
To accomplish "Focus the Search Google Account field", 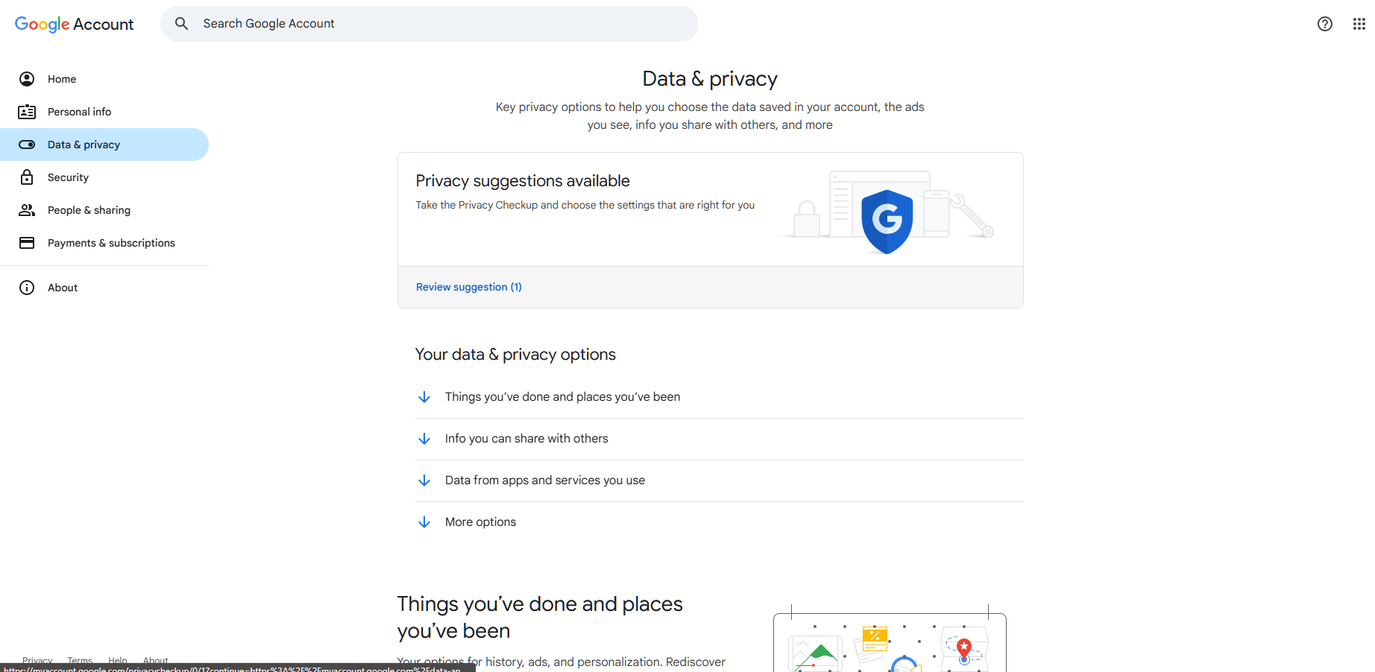I will pyautogui.click(x=440, y=24).
